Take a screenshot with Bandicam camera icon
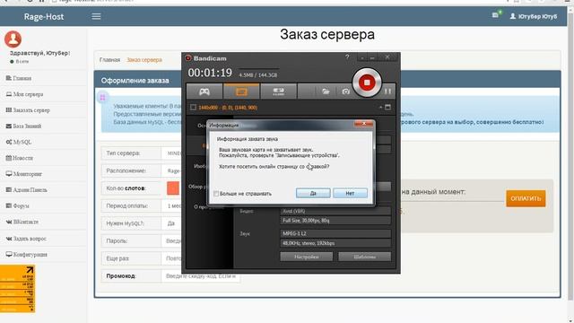Viewport: 574px width, 323px height. click(345, 92)
